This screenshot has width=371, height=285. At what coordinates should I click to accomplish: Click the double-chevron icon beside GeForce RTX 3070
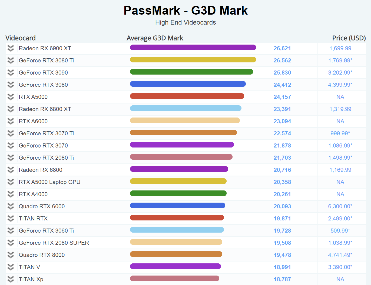point(11,146)
